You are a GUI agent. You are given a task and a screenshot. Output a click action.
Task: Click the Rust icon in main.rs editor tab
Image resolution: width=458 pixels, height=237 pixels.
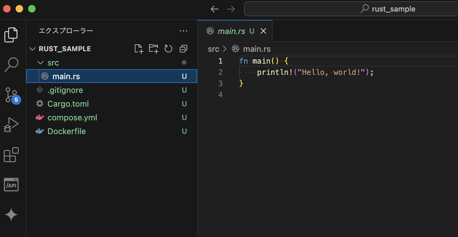[x=210, y=31]
